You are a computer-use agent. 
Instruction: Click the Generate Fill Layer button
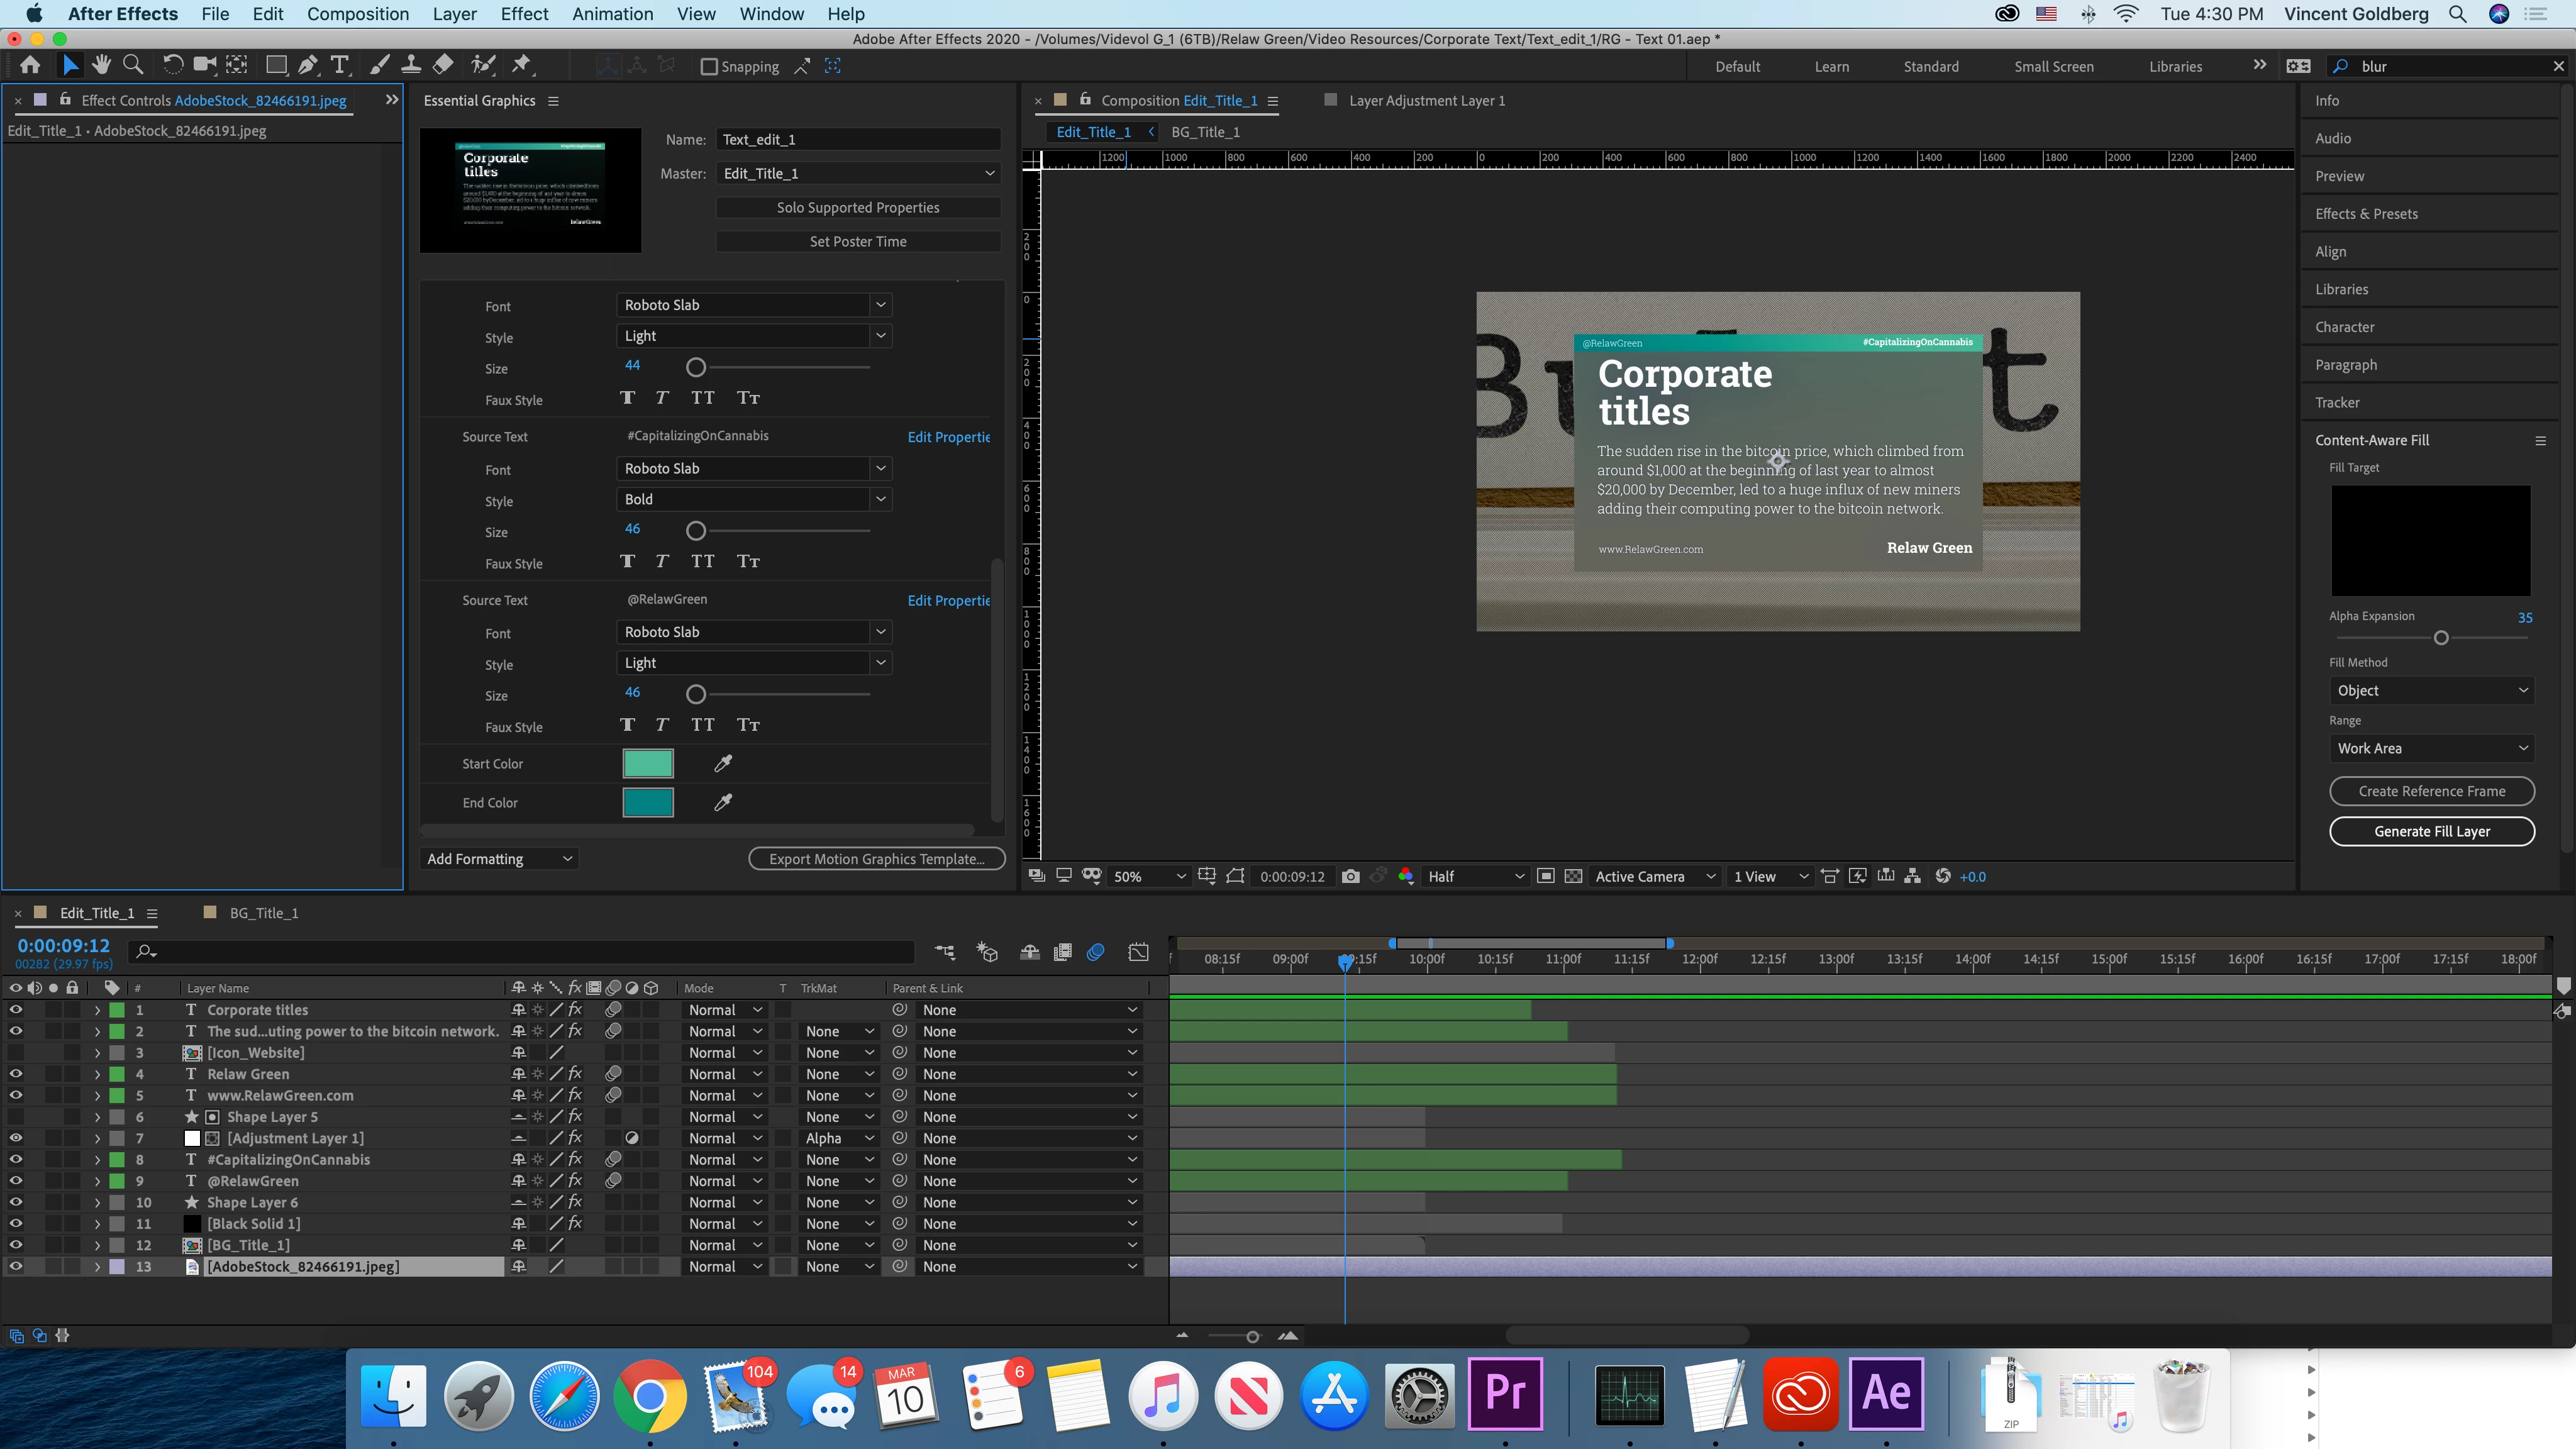coord(2431,831)
